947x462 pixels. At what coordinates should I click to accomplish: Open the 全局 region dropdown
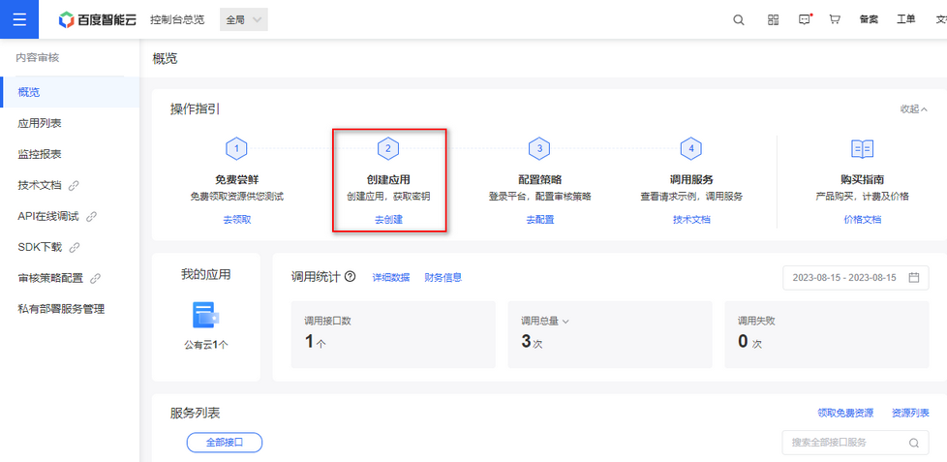click(x=244, y=19)
